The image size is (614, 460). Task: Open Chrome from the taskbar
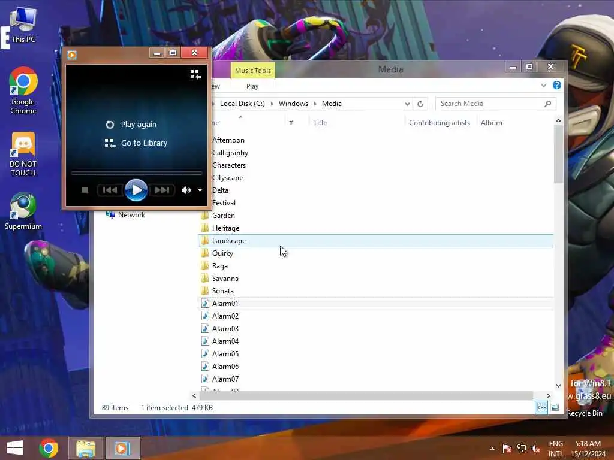[49, 448]
